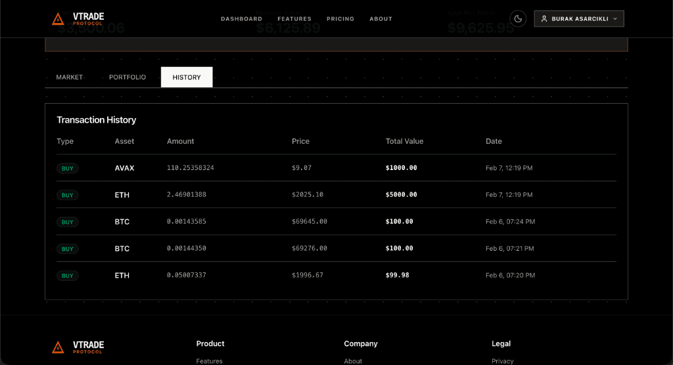This screenshot has width=673, height=365.
Task: Open Burak Asarcikli user dropdown
Action: tap(579, 19)
